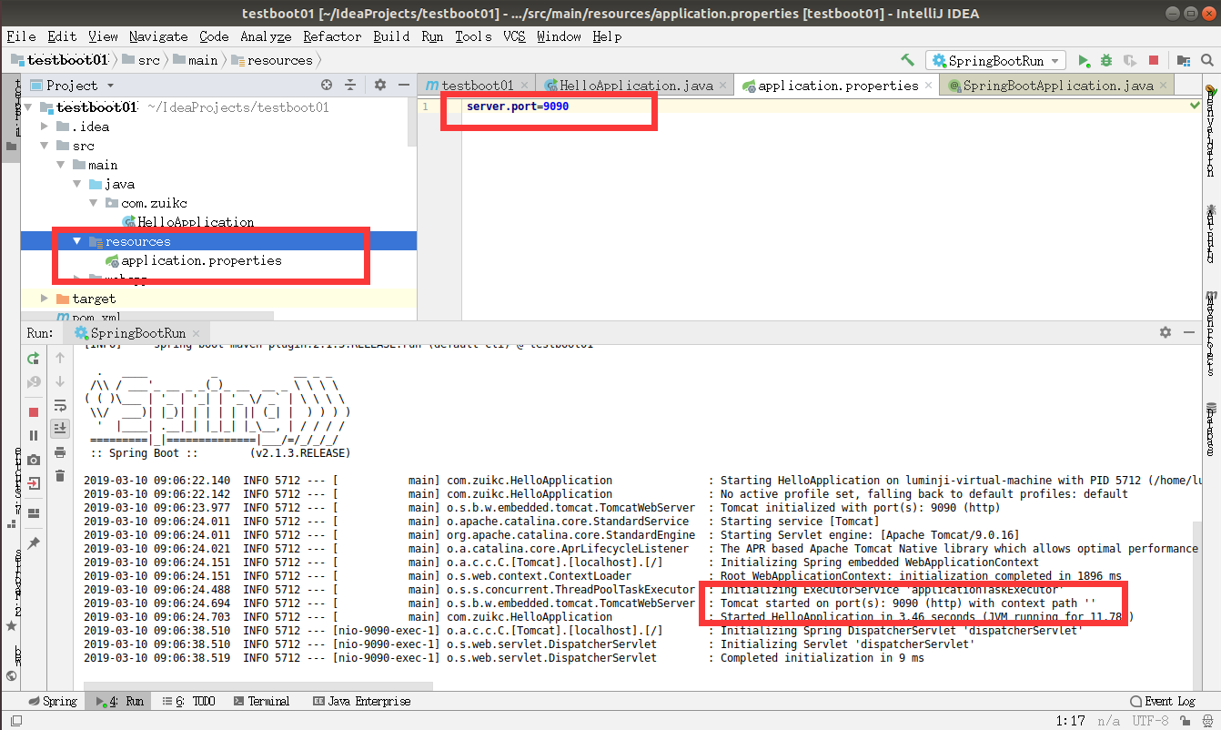The width and height of the screenshot is (1221, 730).
Task: Expand the target folder
Action: point(45,299)
